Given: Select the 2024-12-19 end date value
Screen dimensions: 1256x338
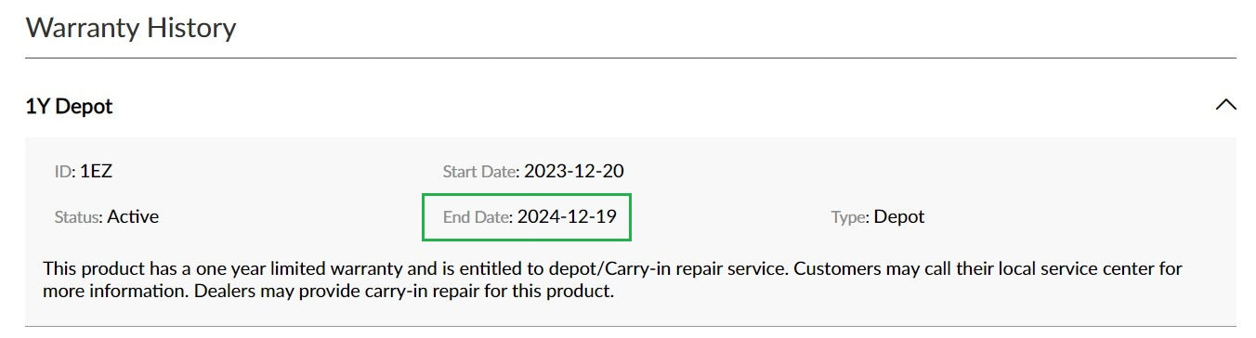Looking at the screenshot, I should [x=568, y=216].
